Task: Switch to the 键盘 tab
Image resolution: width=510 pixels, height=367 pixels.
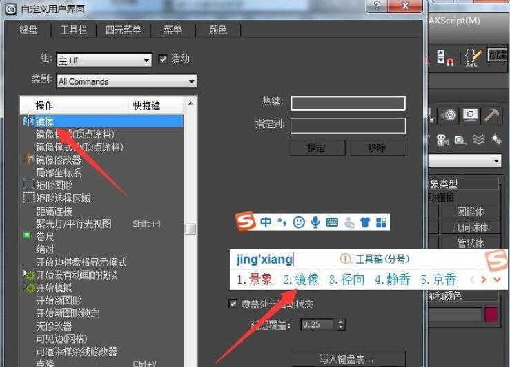Action: click(x=28, y=30)
